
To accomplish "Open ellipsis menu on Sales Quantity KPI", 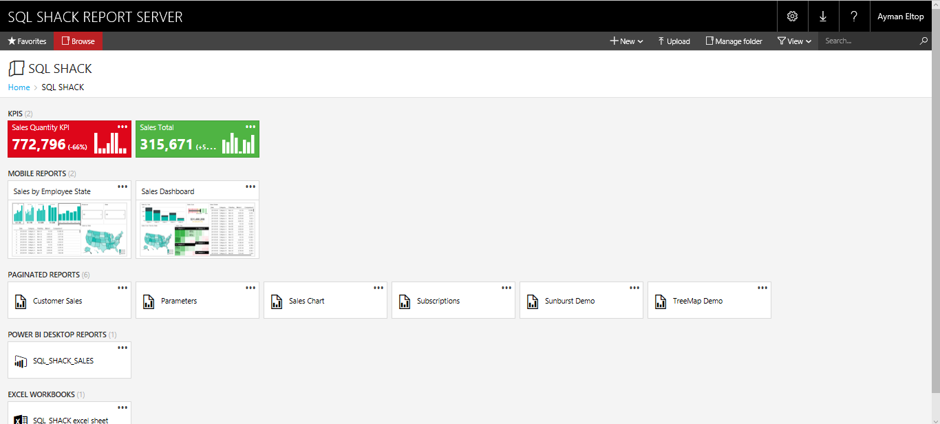I will pyautogui.click(x=122, y=127).
